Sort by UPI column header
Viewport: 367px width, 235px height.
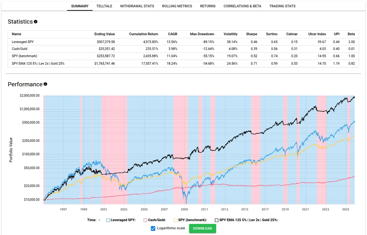pyautogui.click(x=337, y=34)
